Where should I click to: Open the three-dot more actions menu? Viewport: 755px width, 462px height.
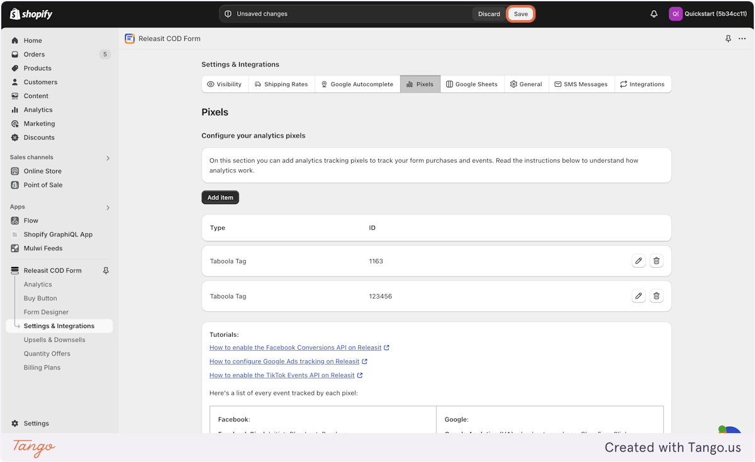tap(742, 39)
